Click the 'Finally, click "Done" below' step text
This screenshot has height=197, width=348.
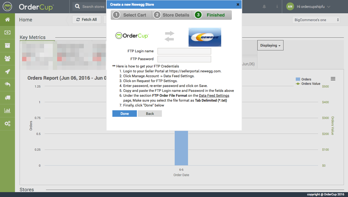[144, 105]
